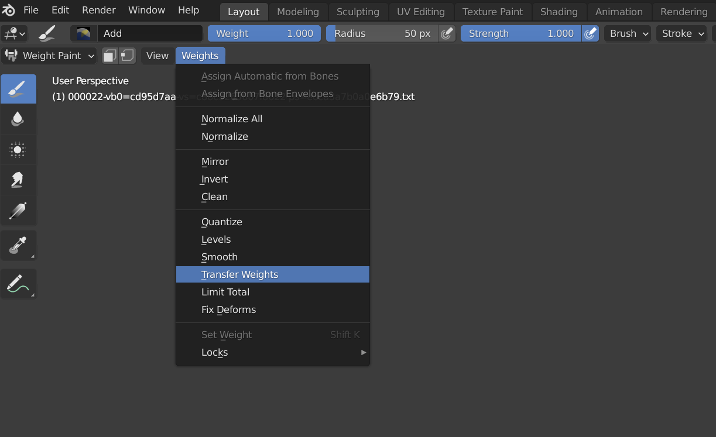
Task: Expand the Brush settings dropdown
Action: pos(628,33)
